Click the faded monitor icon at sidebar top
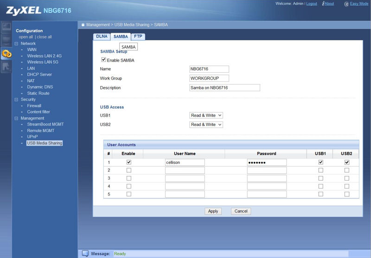This screenshot has height=258, width=371. coord(6,27)
